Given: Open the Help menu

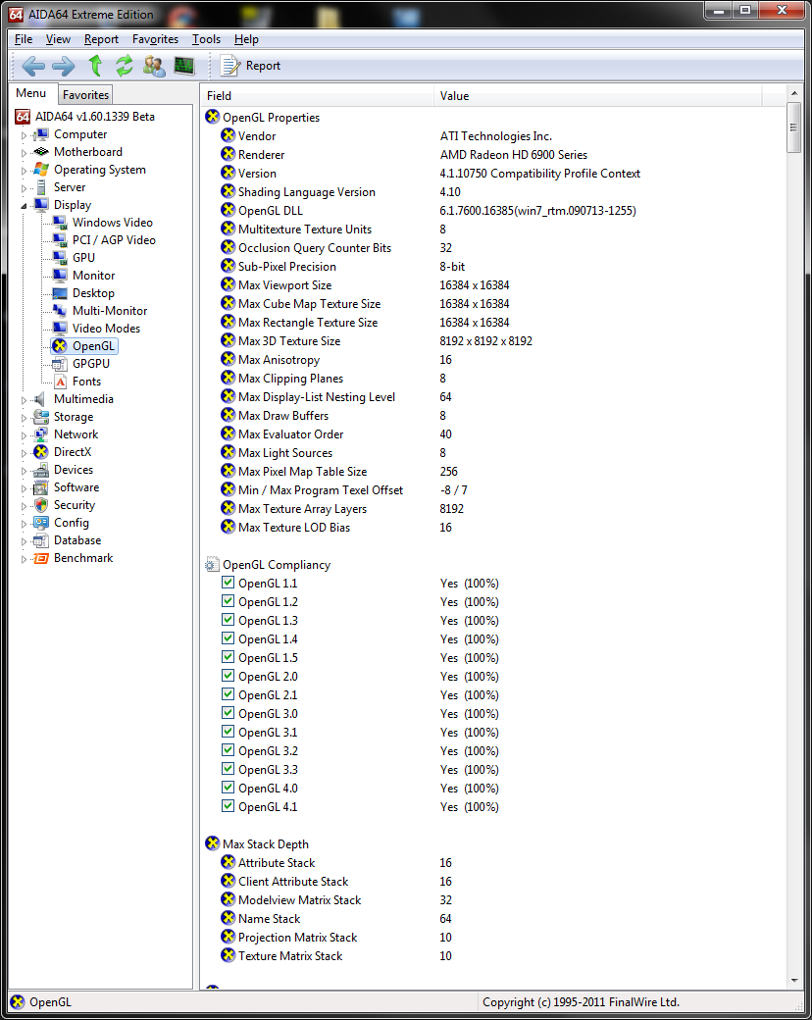Looking at the screenshot, I should tap(246, 39).
